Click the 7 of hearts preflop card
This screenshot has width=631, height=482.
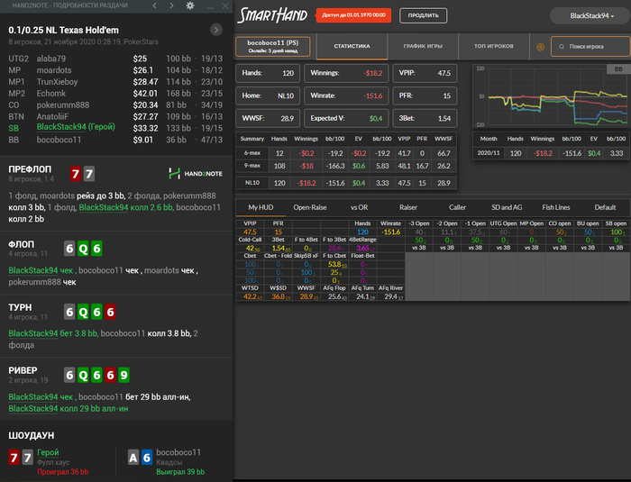pyautogui.click(x=76, y=174)
